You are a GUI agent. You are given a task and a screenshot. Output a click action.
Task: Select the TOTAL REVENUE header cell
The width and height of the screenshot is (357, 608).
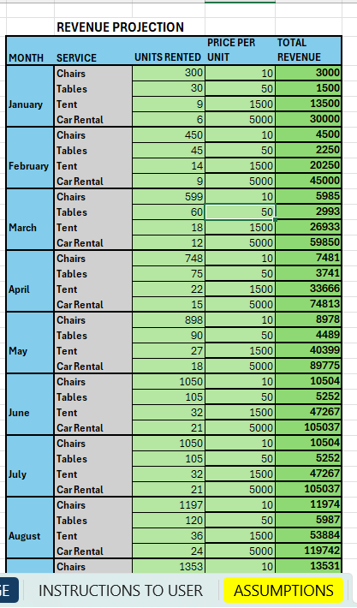tap(308, 51)
